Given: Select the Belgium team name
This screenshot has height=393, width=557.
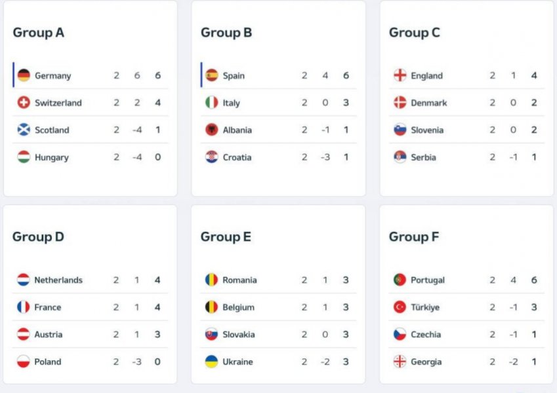Looking at the screenshot, I should (239, 307).
